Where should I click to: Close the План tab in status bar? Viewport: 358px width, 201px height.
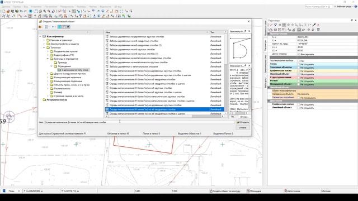pos(19,191)
